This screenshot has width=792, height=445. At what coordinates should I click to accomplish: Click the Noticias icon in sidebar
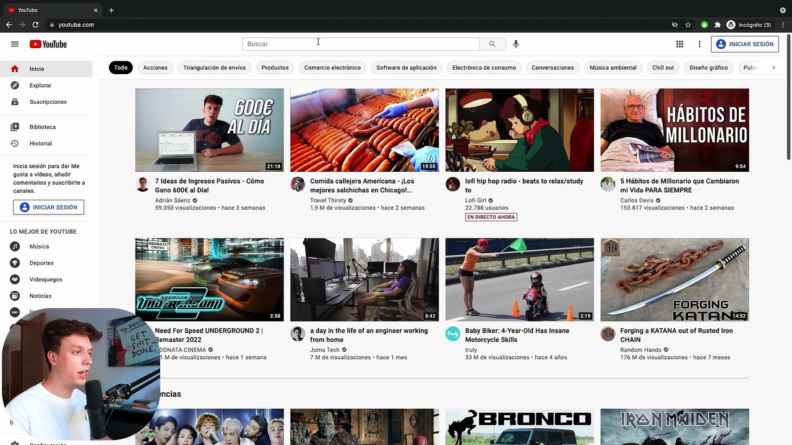pos(15,296)
